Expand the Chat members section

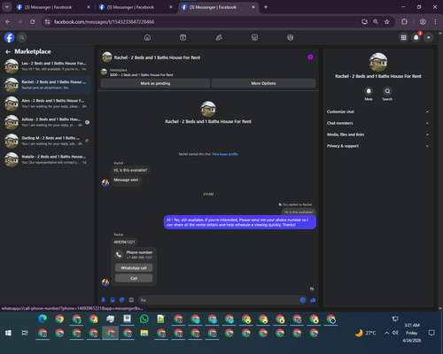[x=377, y=123]
